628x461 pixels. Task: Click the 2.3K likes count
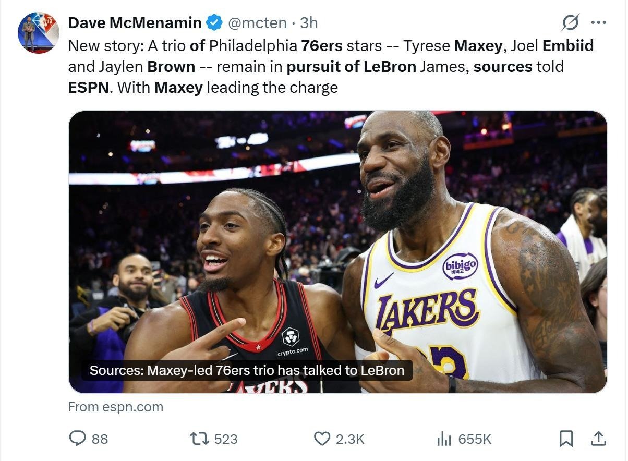350,439
